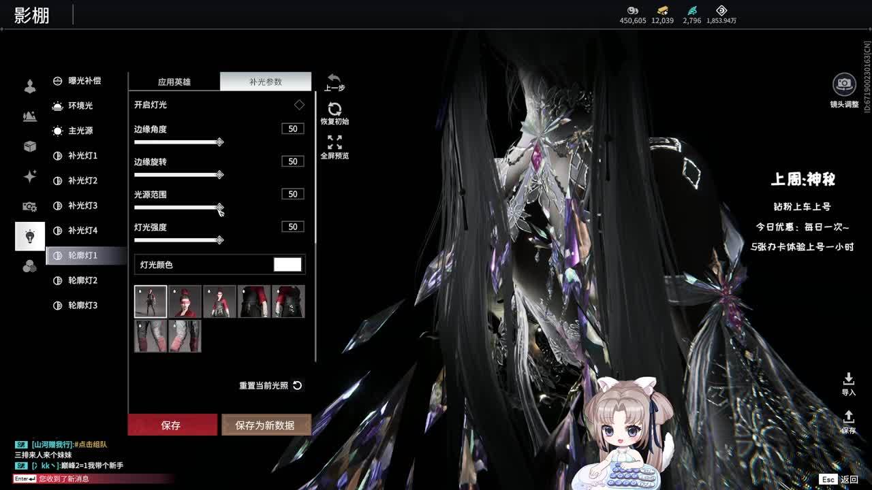
Task: Select the 补光参数 tab
Action: (266, 82)
